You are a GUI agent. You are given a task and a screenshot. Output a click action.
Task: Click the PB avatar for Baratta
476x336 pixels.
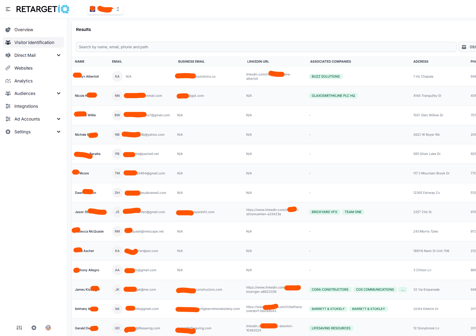click(x=117, y=154)
